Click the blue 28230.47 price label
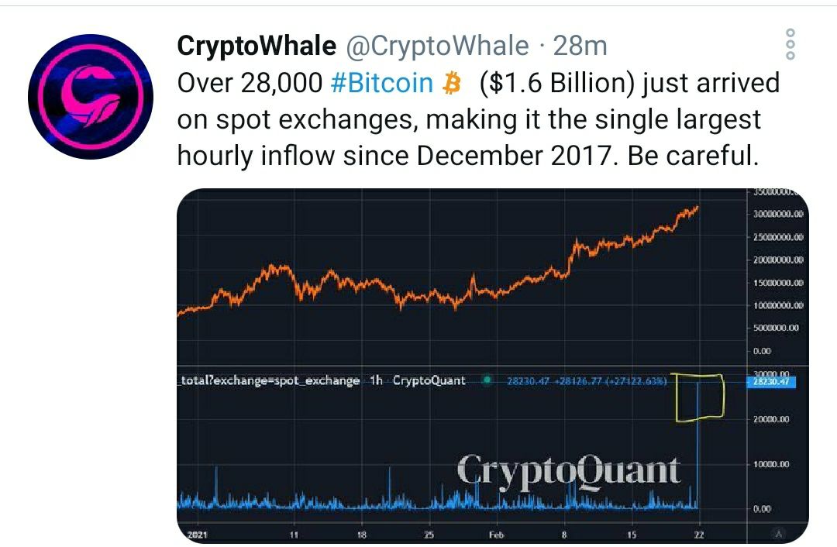 (x=770, y=381)
